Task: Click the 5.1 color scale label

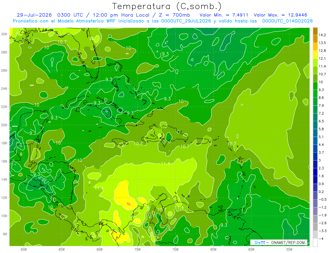Action: (x=322, y=137)
